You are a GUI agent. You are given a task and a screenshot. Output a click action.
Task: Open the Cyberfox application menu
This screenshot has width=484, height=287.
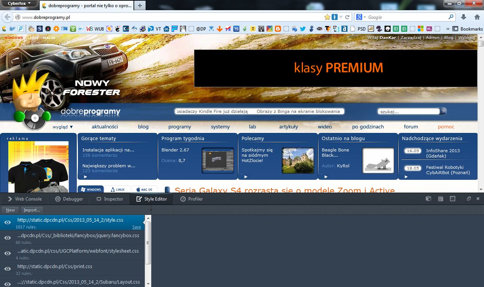(19, 3)
